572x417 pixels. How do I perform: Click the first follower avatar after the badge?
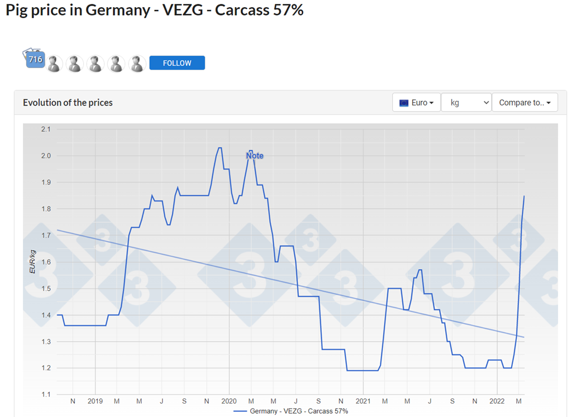pos(54,64)
